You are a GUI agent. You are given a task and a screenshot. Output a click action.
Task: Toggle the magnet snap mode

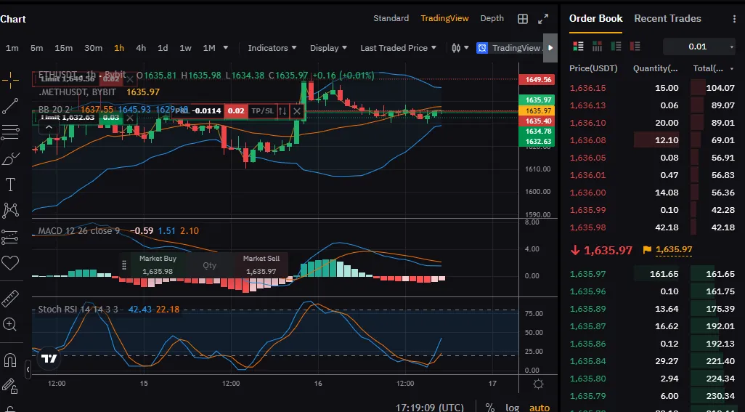click(x=10, y=360)
